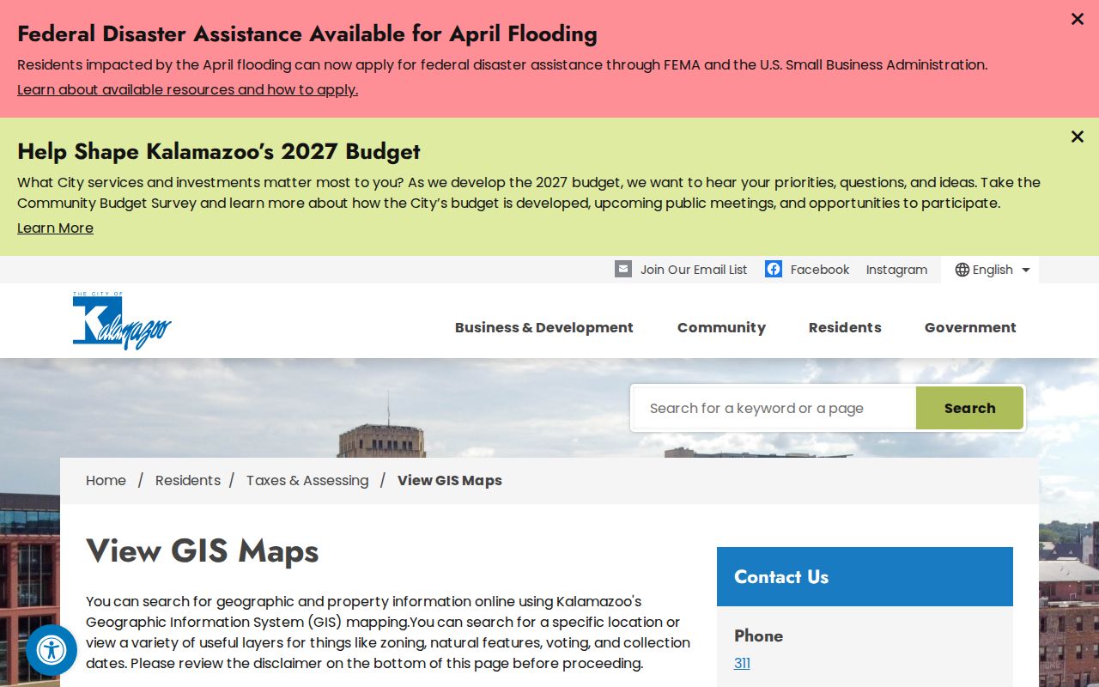This screenshot has height=687, width=1099.
Task: Click 'Help Shape Kalamazoo's 2027 Budget' heading
Action: 219,151
